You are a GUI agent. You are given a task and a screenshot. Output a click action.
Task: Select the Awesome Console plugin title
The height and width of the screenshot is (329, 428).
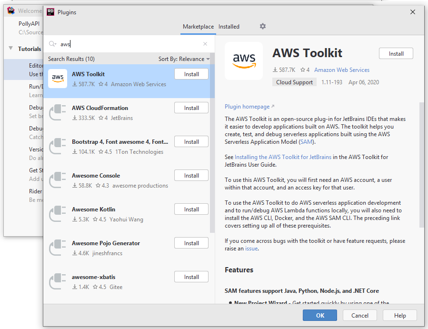pyautogui.click(x=96, y=176)
